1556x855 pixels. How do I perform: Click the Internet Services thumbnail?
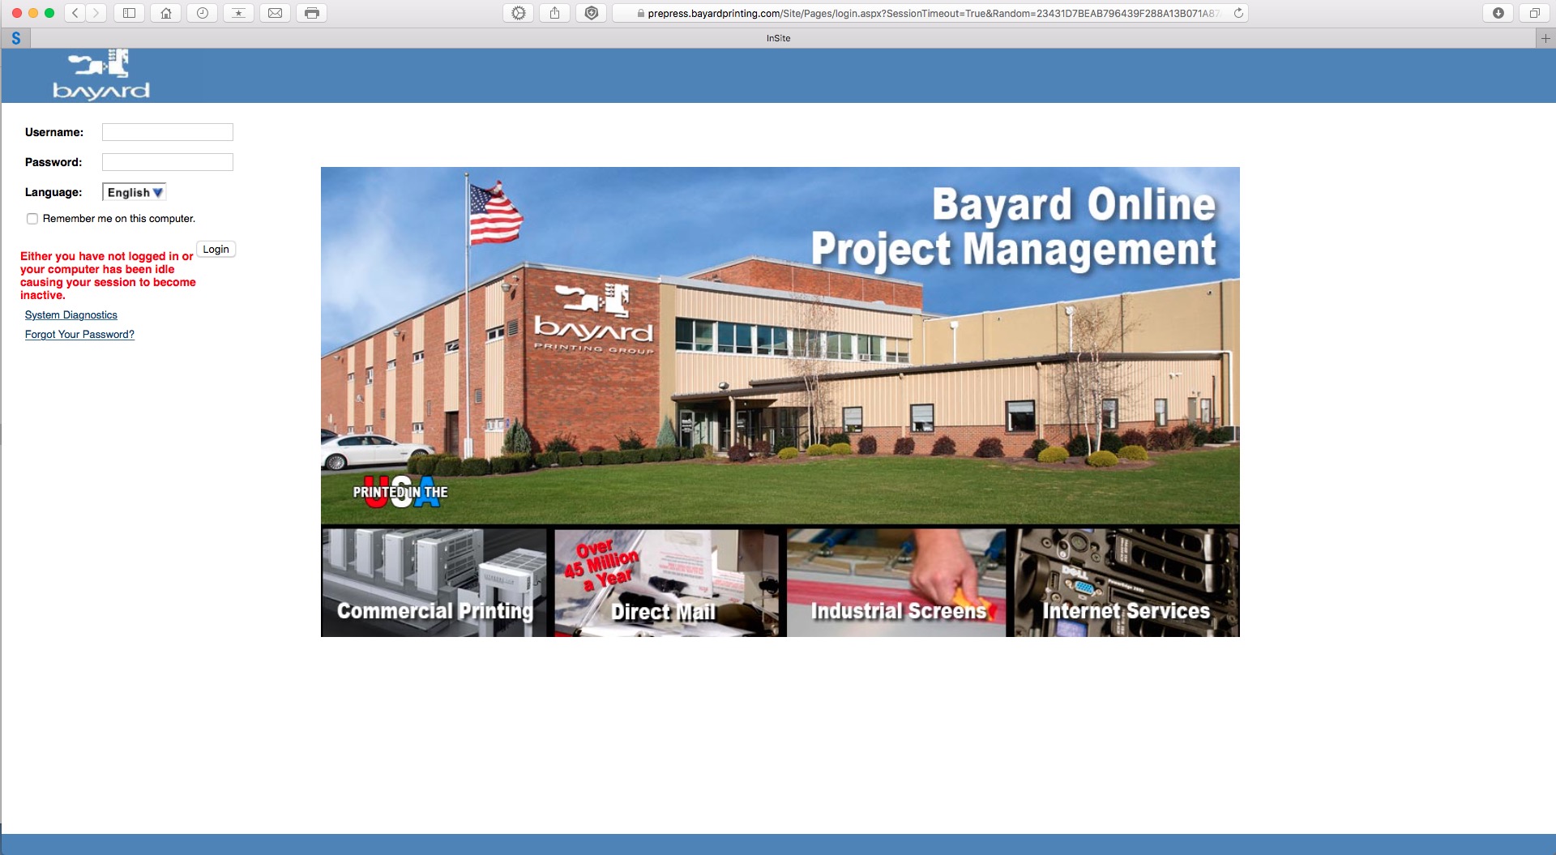pyautogui.click(x=1126, y=583)
